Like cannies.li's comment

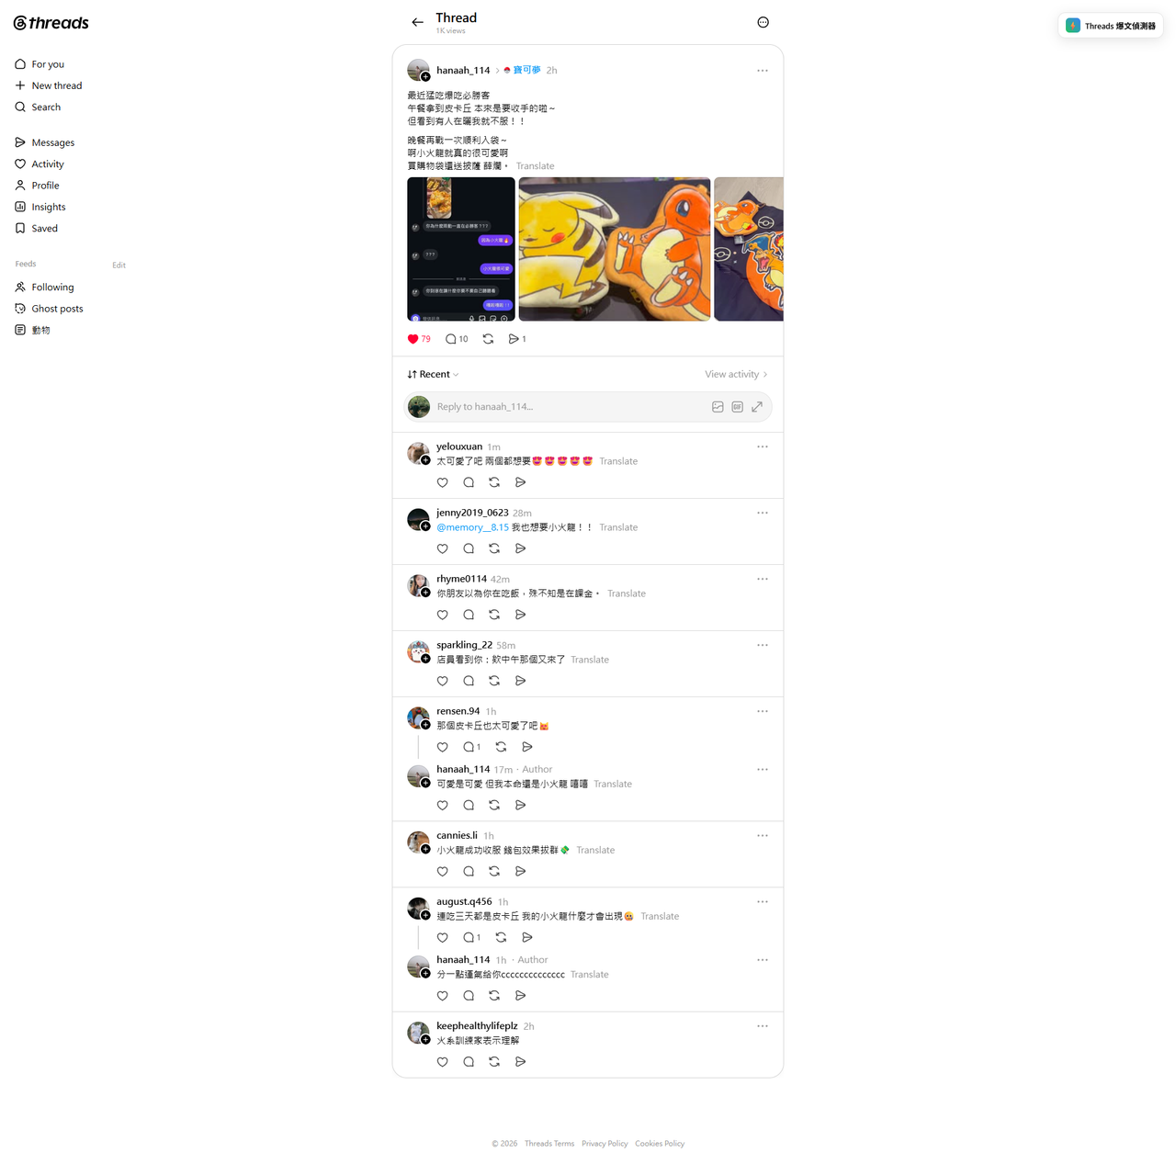point(443,871)
